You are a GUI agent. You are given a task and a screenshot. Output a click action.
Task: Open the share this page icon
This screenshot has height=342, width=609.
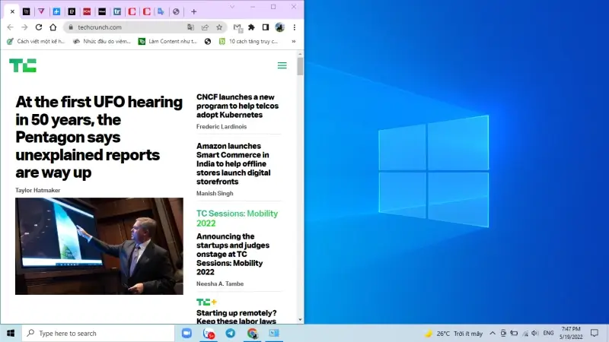tap(206, 27)
